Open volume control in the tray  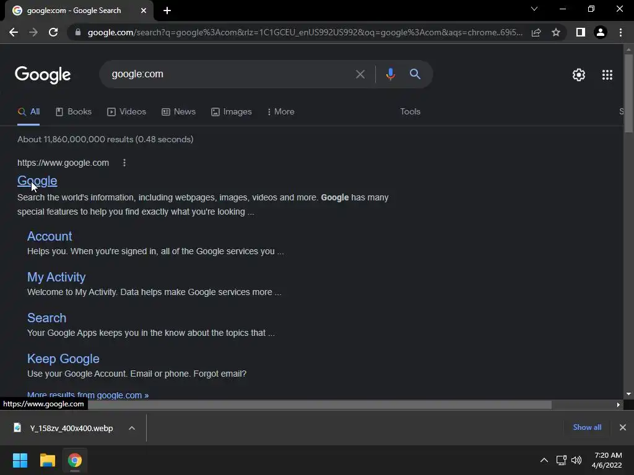point(576,460)
